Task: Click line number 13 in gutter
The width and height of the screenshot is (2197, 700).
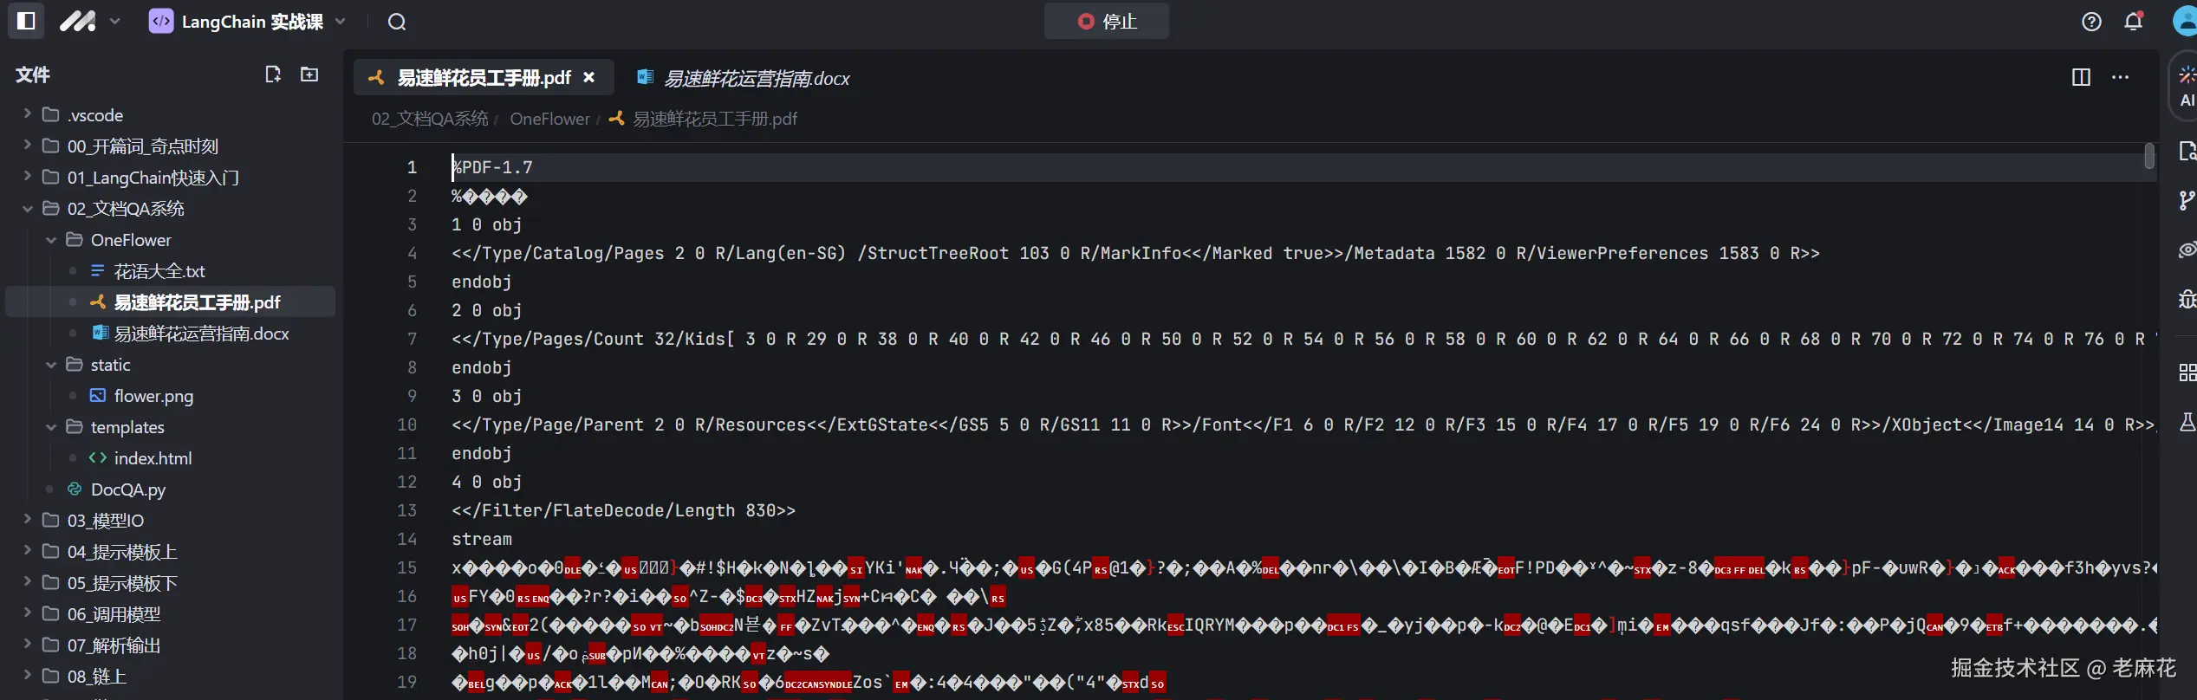Action: pos(406,510)
